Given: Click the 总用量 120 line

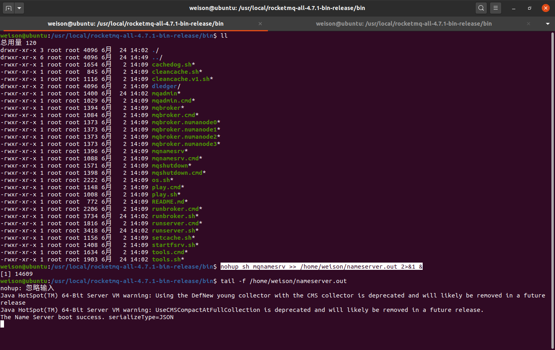Looking at the screenshot, I should coord(18,43).
